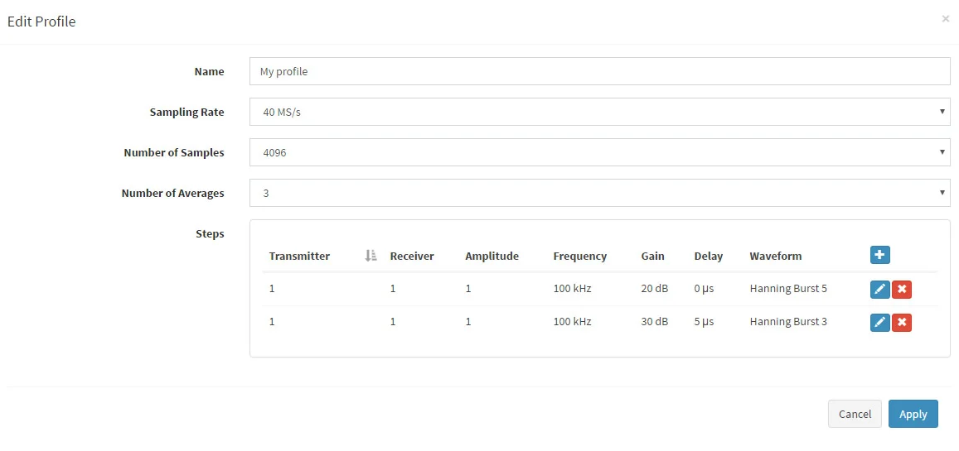The image size is (959, 451).
Task: Delete the Hanning Burst 3 step
Action: (x=902, y=322)
